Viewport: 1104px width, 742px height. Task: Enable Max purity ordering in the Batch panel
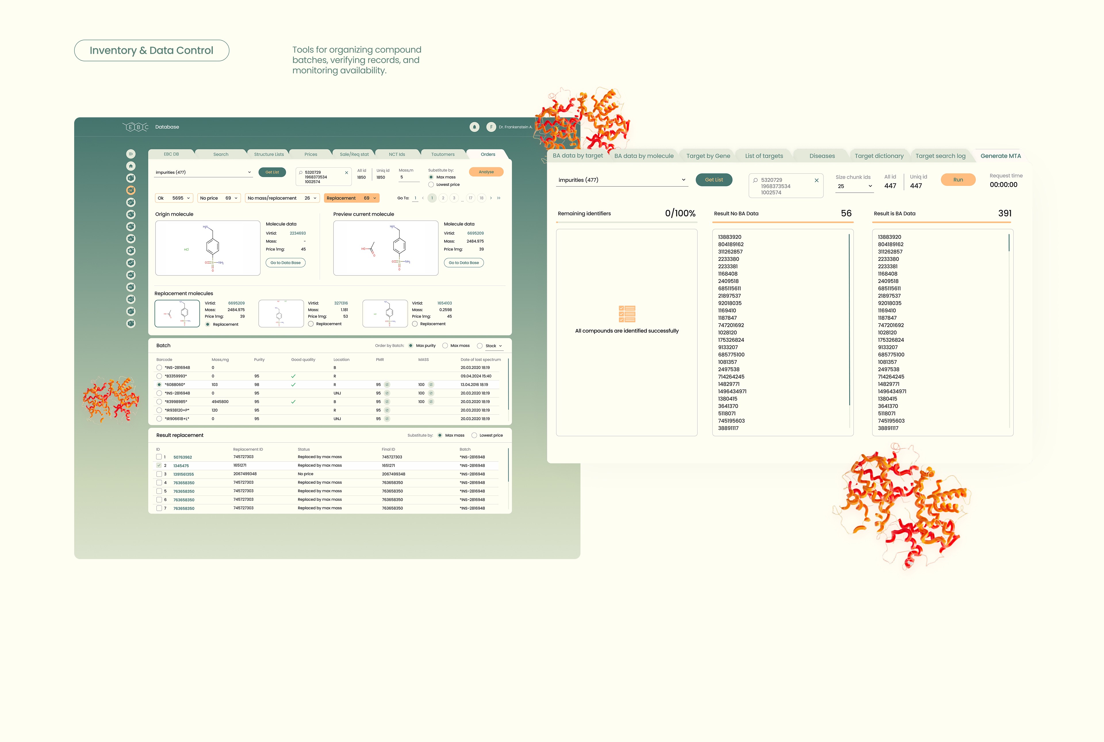(410, 345)
